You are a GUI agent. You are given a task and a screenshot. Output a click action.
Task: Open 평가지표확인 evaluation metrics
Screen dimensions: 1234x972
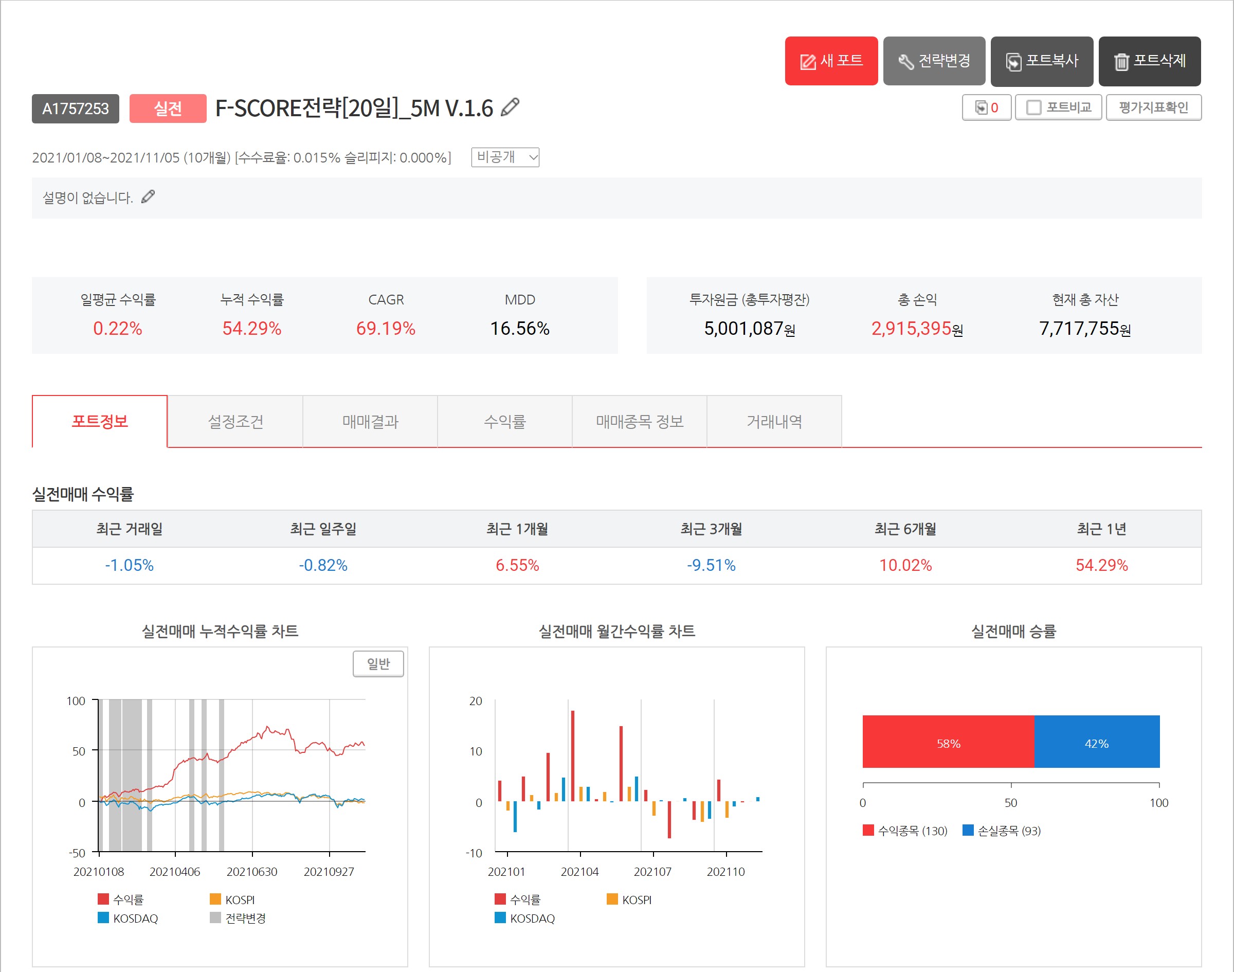(1153, 107)
